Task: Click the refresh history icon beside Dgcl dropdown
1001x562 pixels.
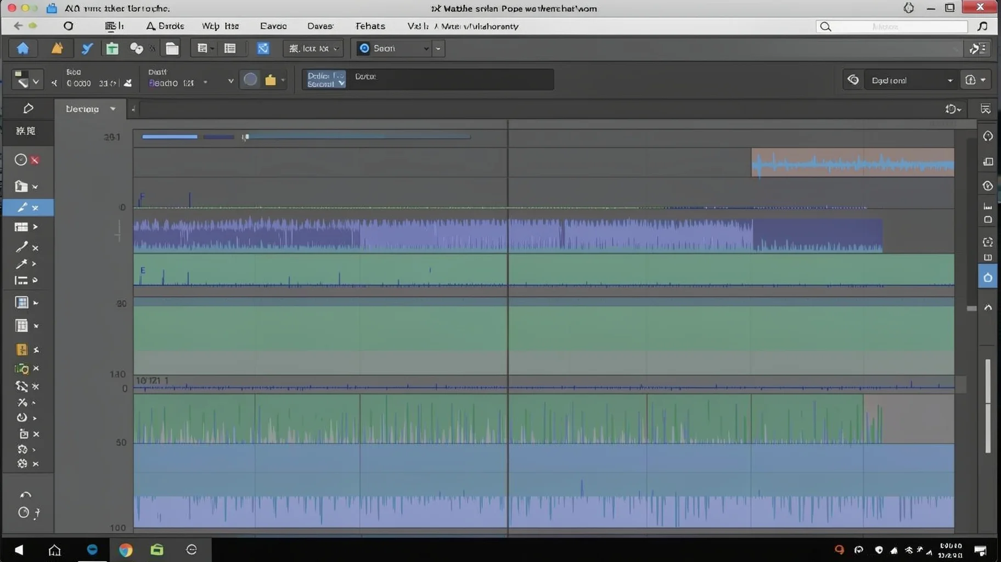Action: click(x=853, y=80)
